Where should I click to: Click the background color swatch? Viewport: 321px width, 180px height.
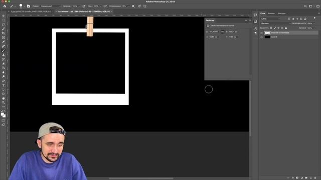pos(4,116)
